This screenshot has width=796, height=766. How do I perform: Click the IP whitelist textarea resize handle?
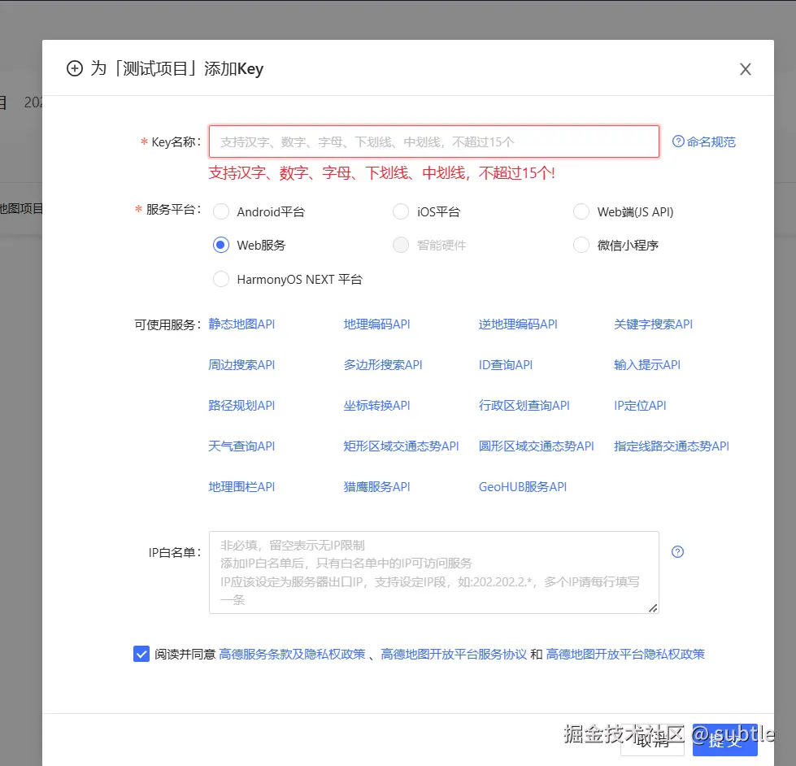point(653,607)
